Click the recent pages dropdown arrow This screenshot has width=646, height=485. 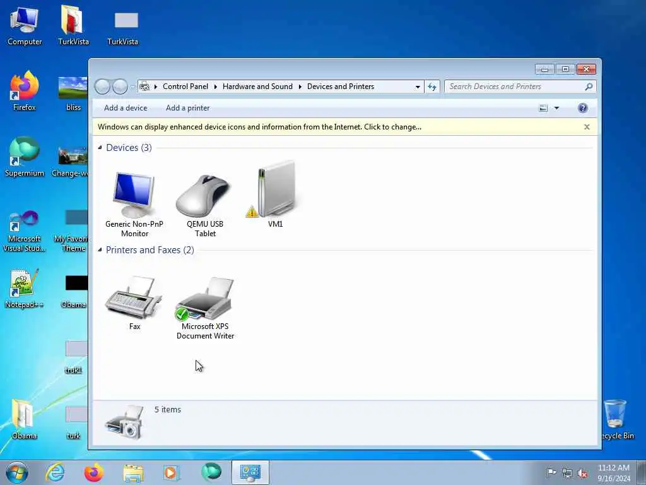pyautogui.click(x=132, y=87)
